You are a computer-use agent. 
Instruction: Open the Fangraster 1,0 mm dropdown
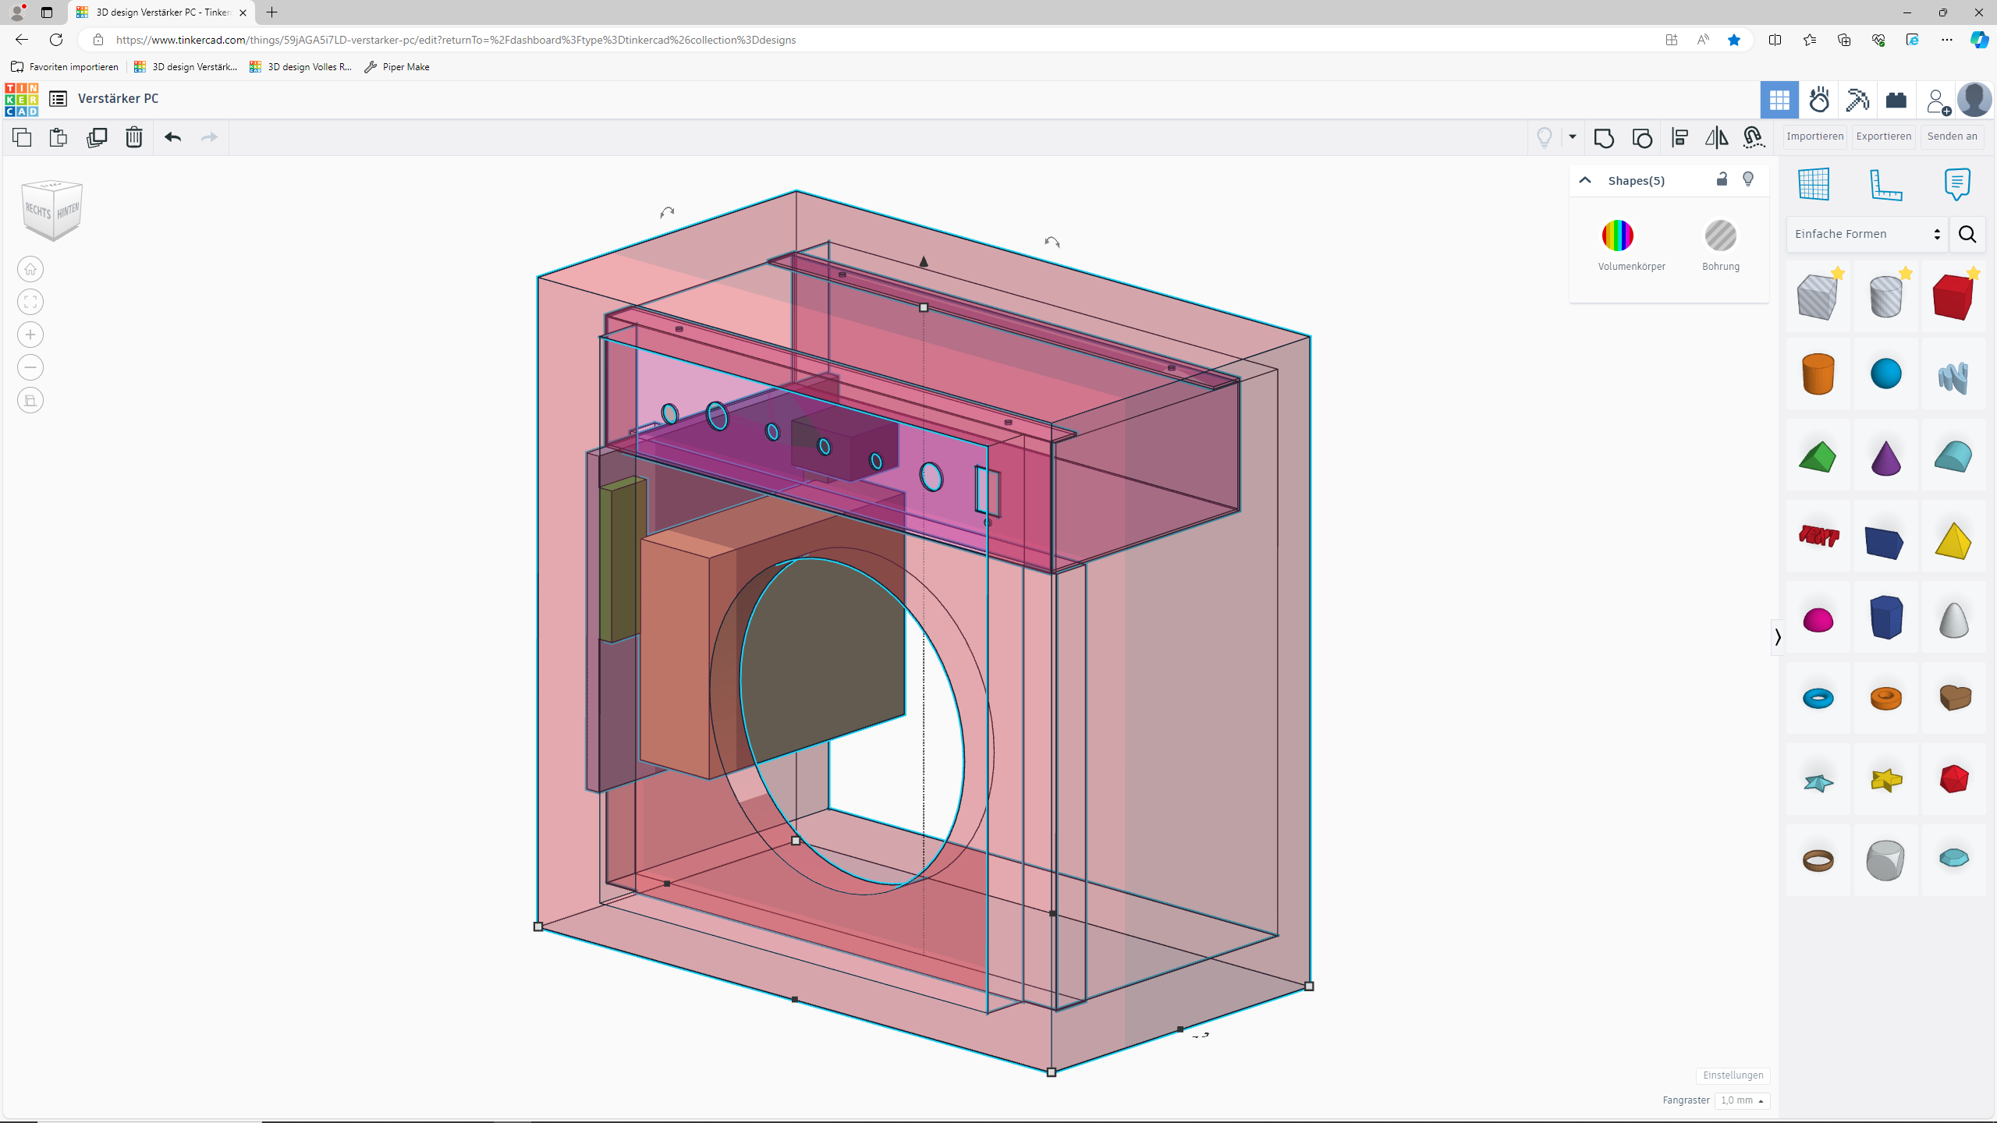point(1741,1100)
